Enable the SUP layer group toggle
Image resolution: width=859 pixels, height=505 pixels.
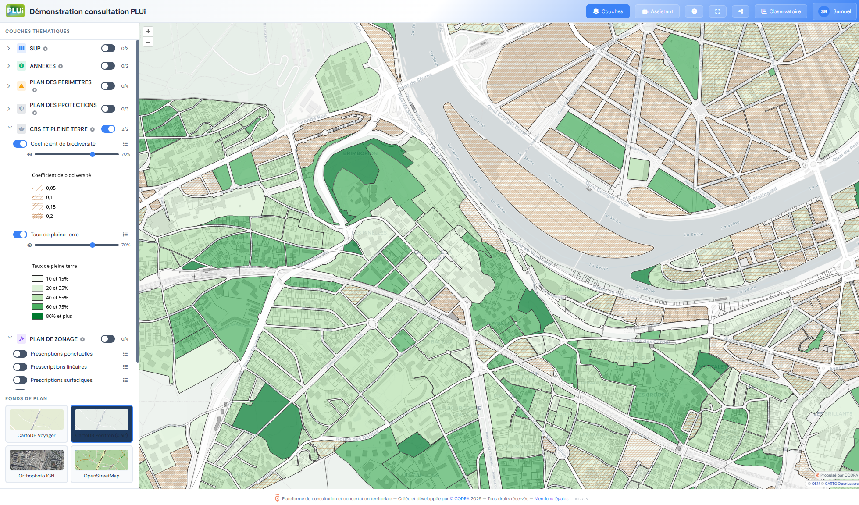pyautogui.click(x=108, y=48)
